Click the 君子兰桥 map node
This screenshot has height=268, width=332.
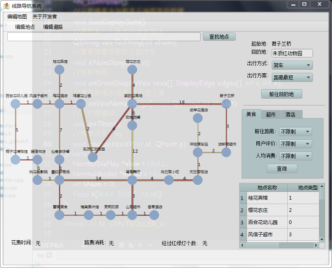pos(226,104)
